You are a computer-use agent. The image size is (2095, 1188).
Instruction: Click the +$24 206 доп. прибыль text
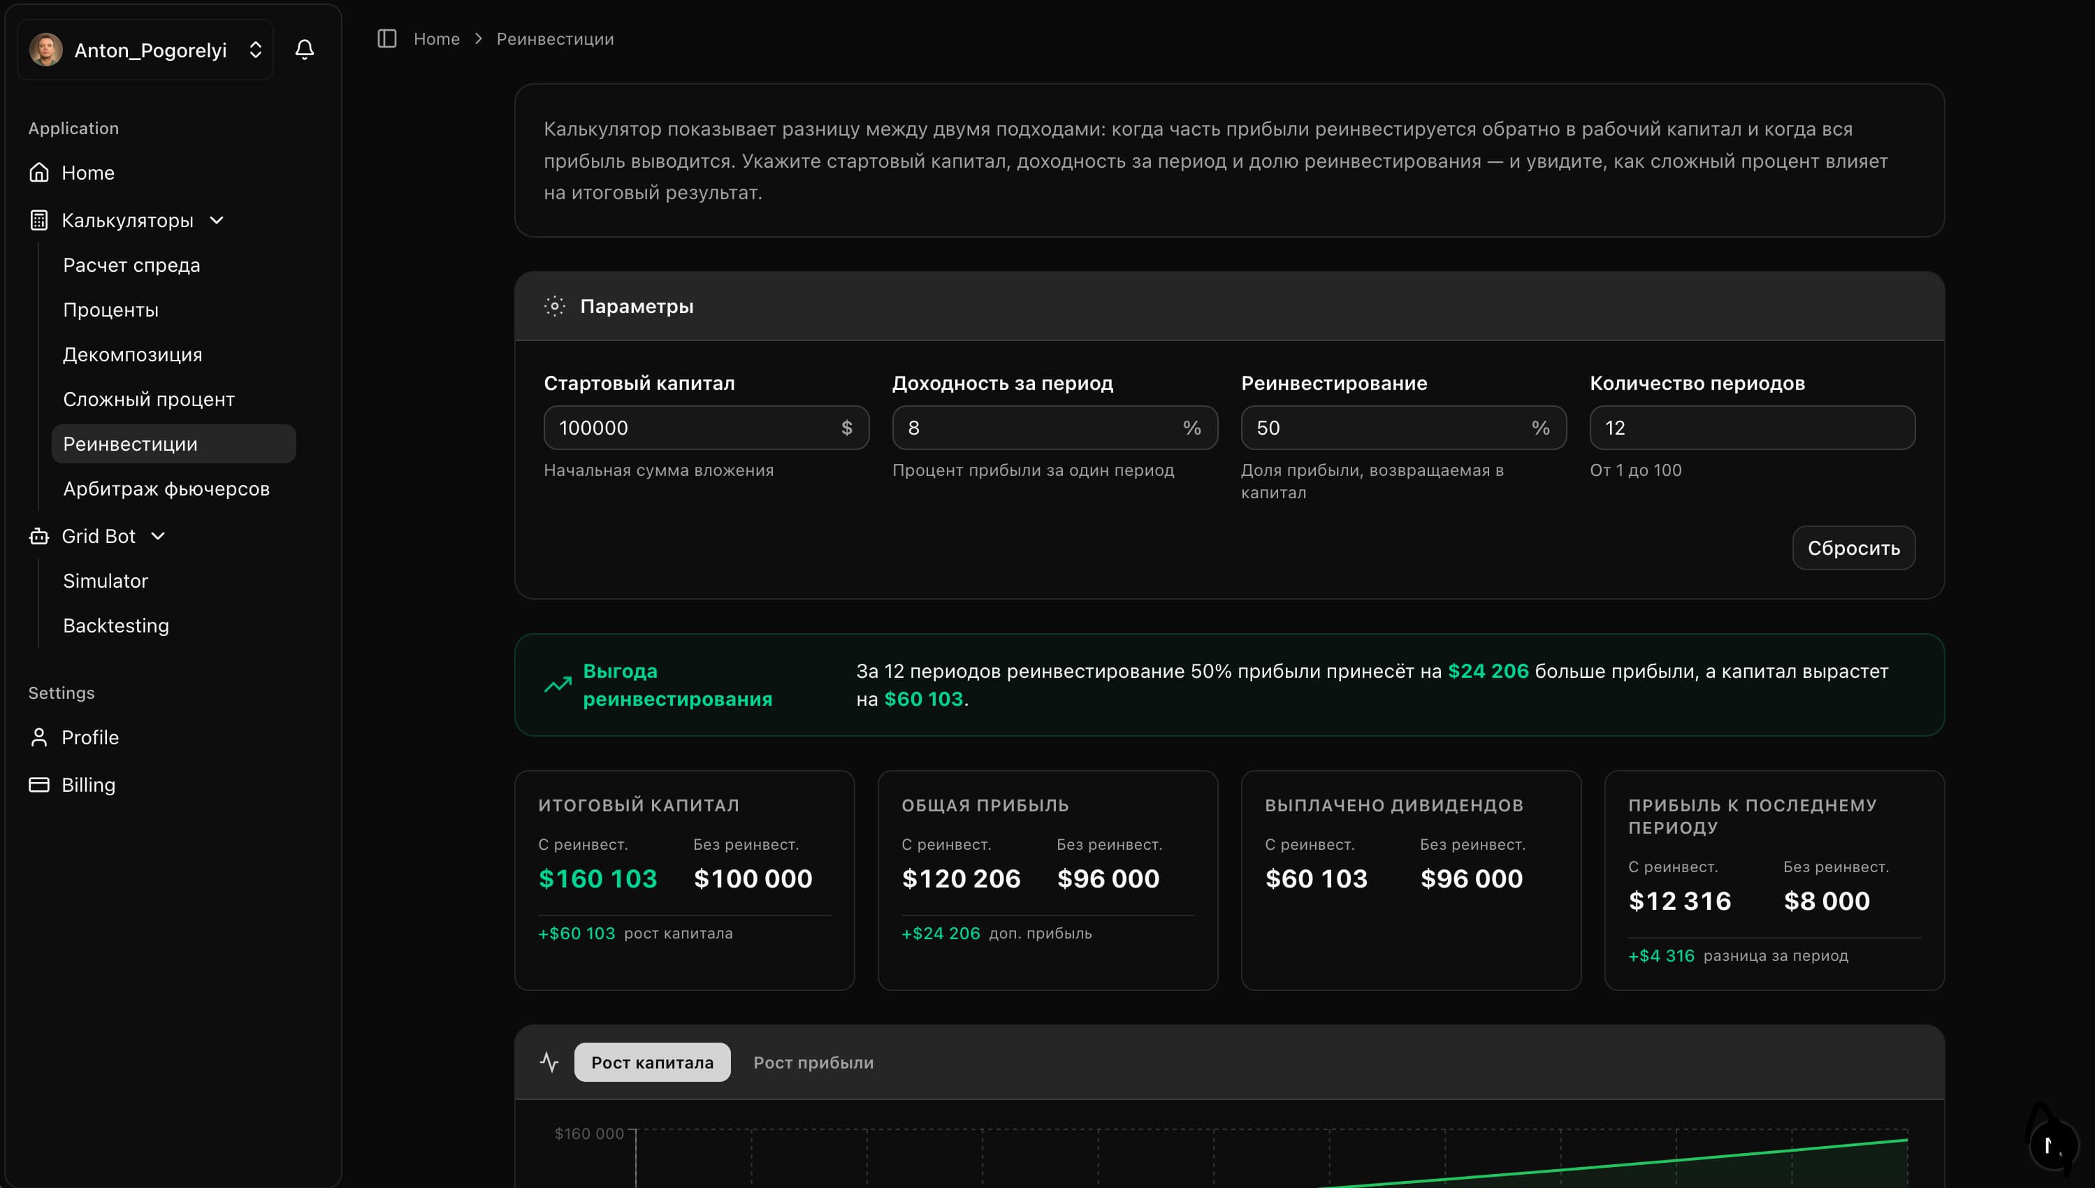pyautogui.click(x=996, y=934)
